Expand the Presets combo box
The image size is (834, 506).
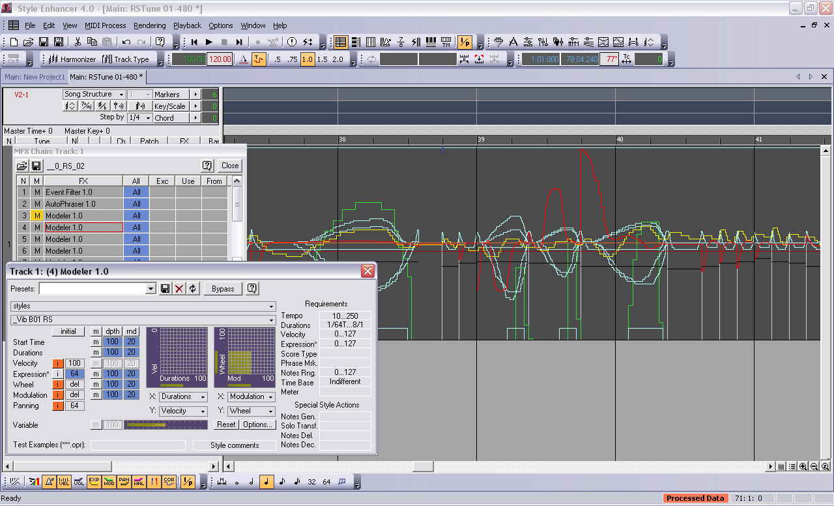coord(151,289)
